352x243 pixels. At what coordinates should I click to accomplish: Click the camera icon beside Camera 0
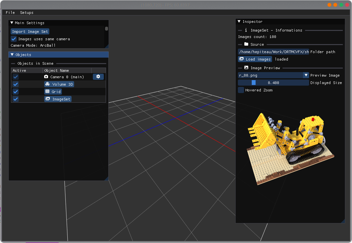pyautogui.click(x=46, y=77)
